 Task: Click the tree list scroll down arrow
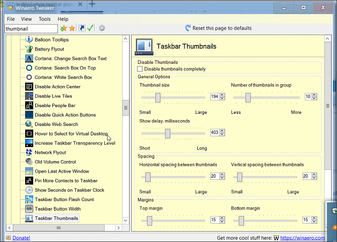(126, 220)
